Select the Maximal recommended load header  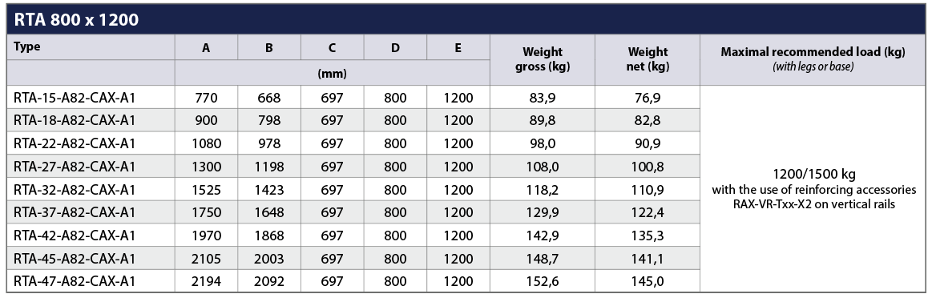point(813,59)
